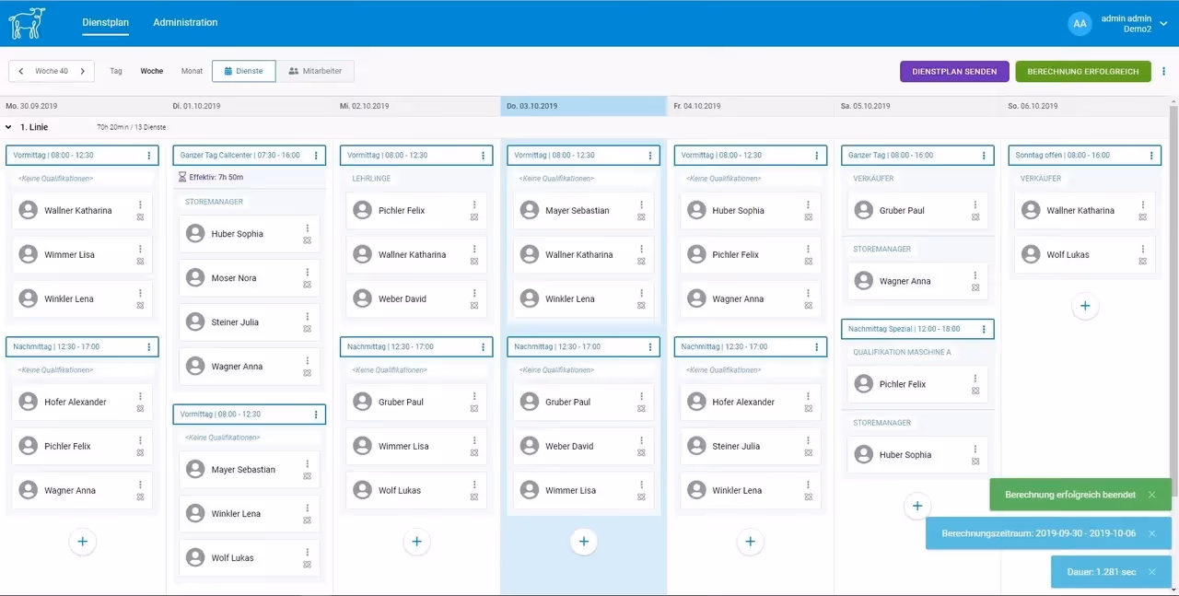Viewport: 1179px width, 596px height.
Task: Remove Moser Nora from Tuesday shift
Action: point(307,285)
